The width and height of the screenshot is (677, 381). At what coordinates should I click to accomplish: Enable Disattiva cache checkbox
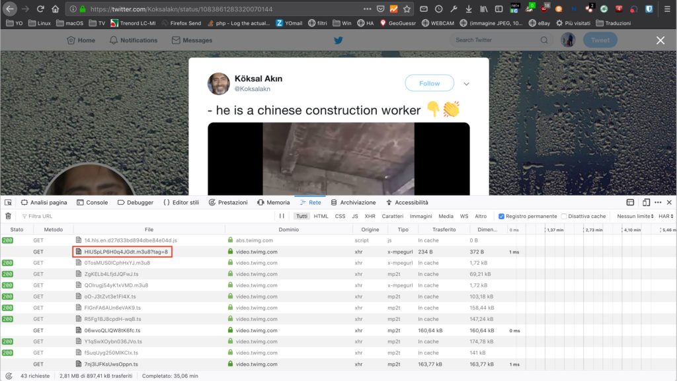(x=564, y=216)
